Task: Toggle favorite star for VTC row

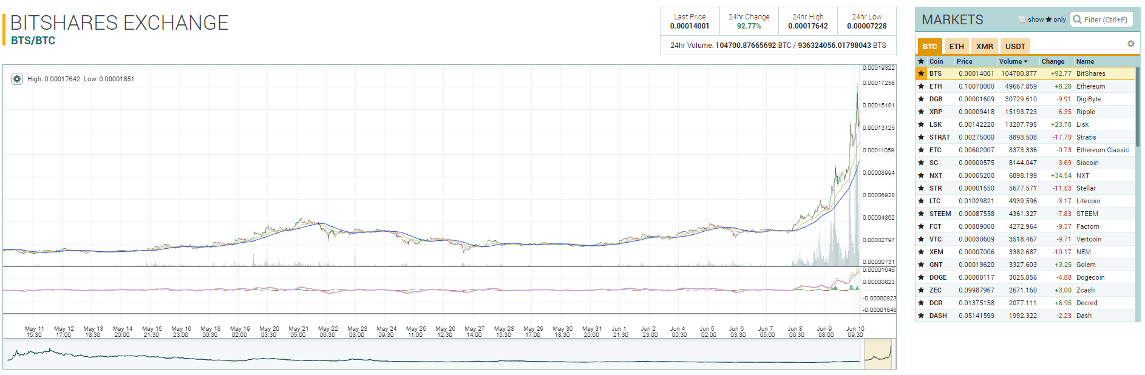Action: pyautogui.click(x=921, y=239)
